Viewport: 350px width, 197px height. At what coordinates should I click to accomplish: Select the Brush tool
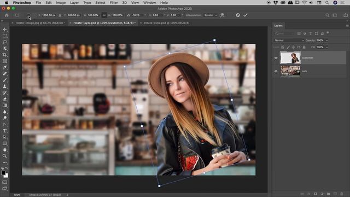click(4, 80)
